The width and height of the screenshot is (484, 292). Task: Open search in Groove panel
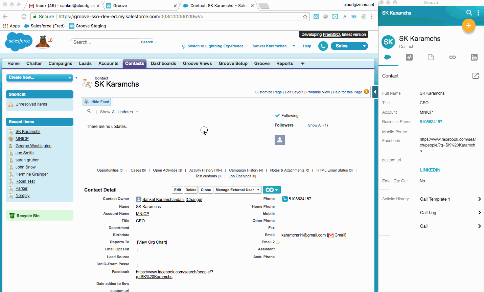469,13
